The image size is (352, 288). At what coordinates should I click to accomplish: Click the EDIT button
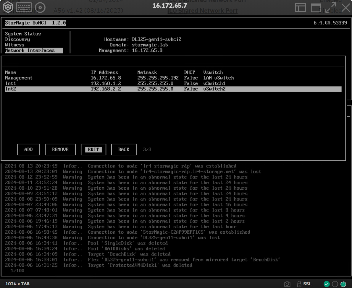click(x=93, y=149)
